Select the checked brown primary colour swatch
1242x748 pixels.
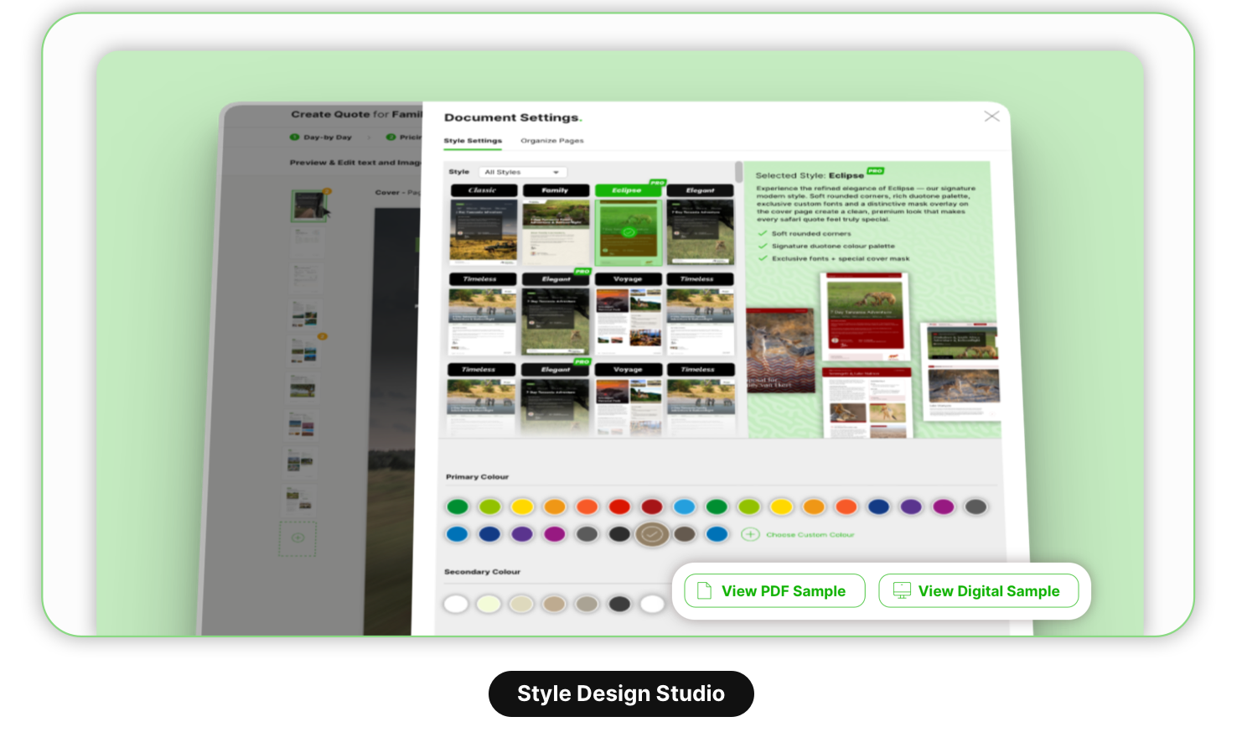click(x=652, y=534)
